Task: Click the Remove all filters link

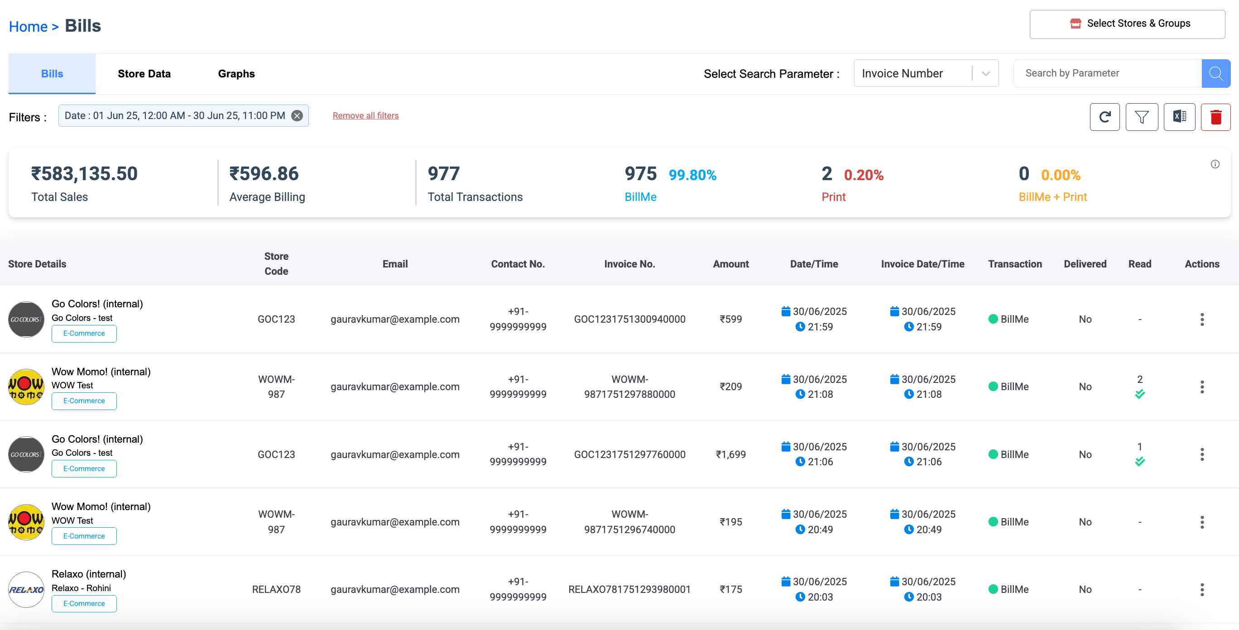Action: (x=365, y=115)
